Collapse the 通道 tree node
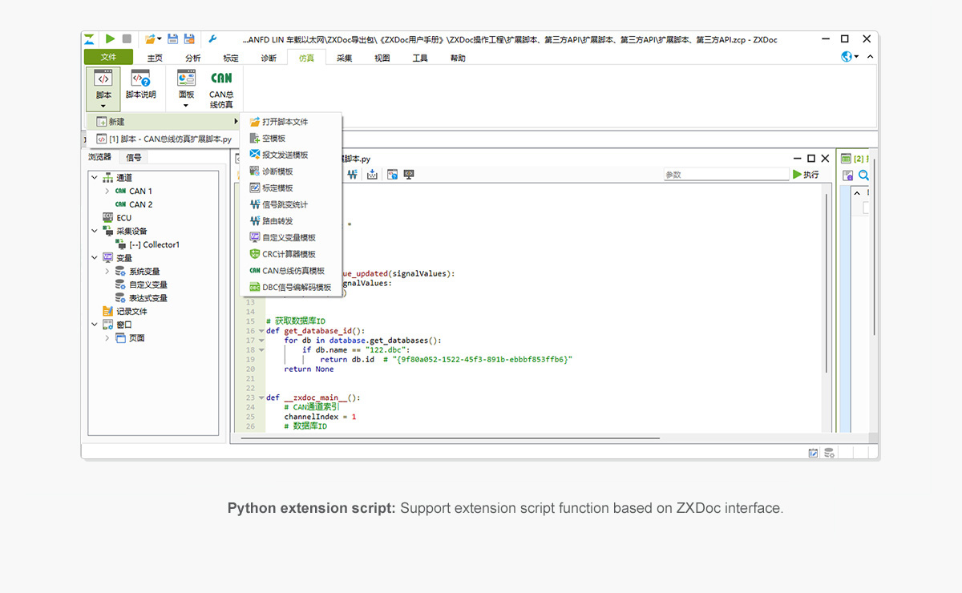 click(95, 178)
